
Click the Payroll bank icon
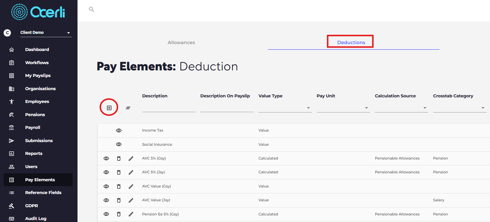pos(12,128)
